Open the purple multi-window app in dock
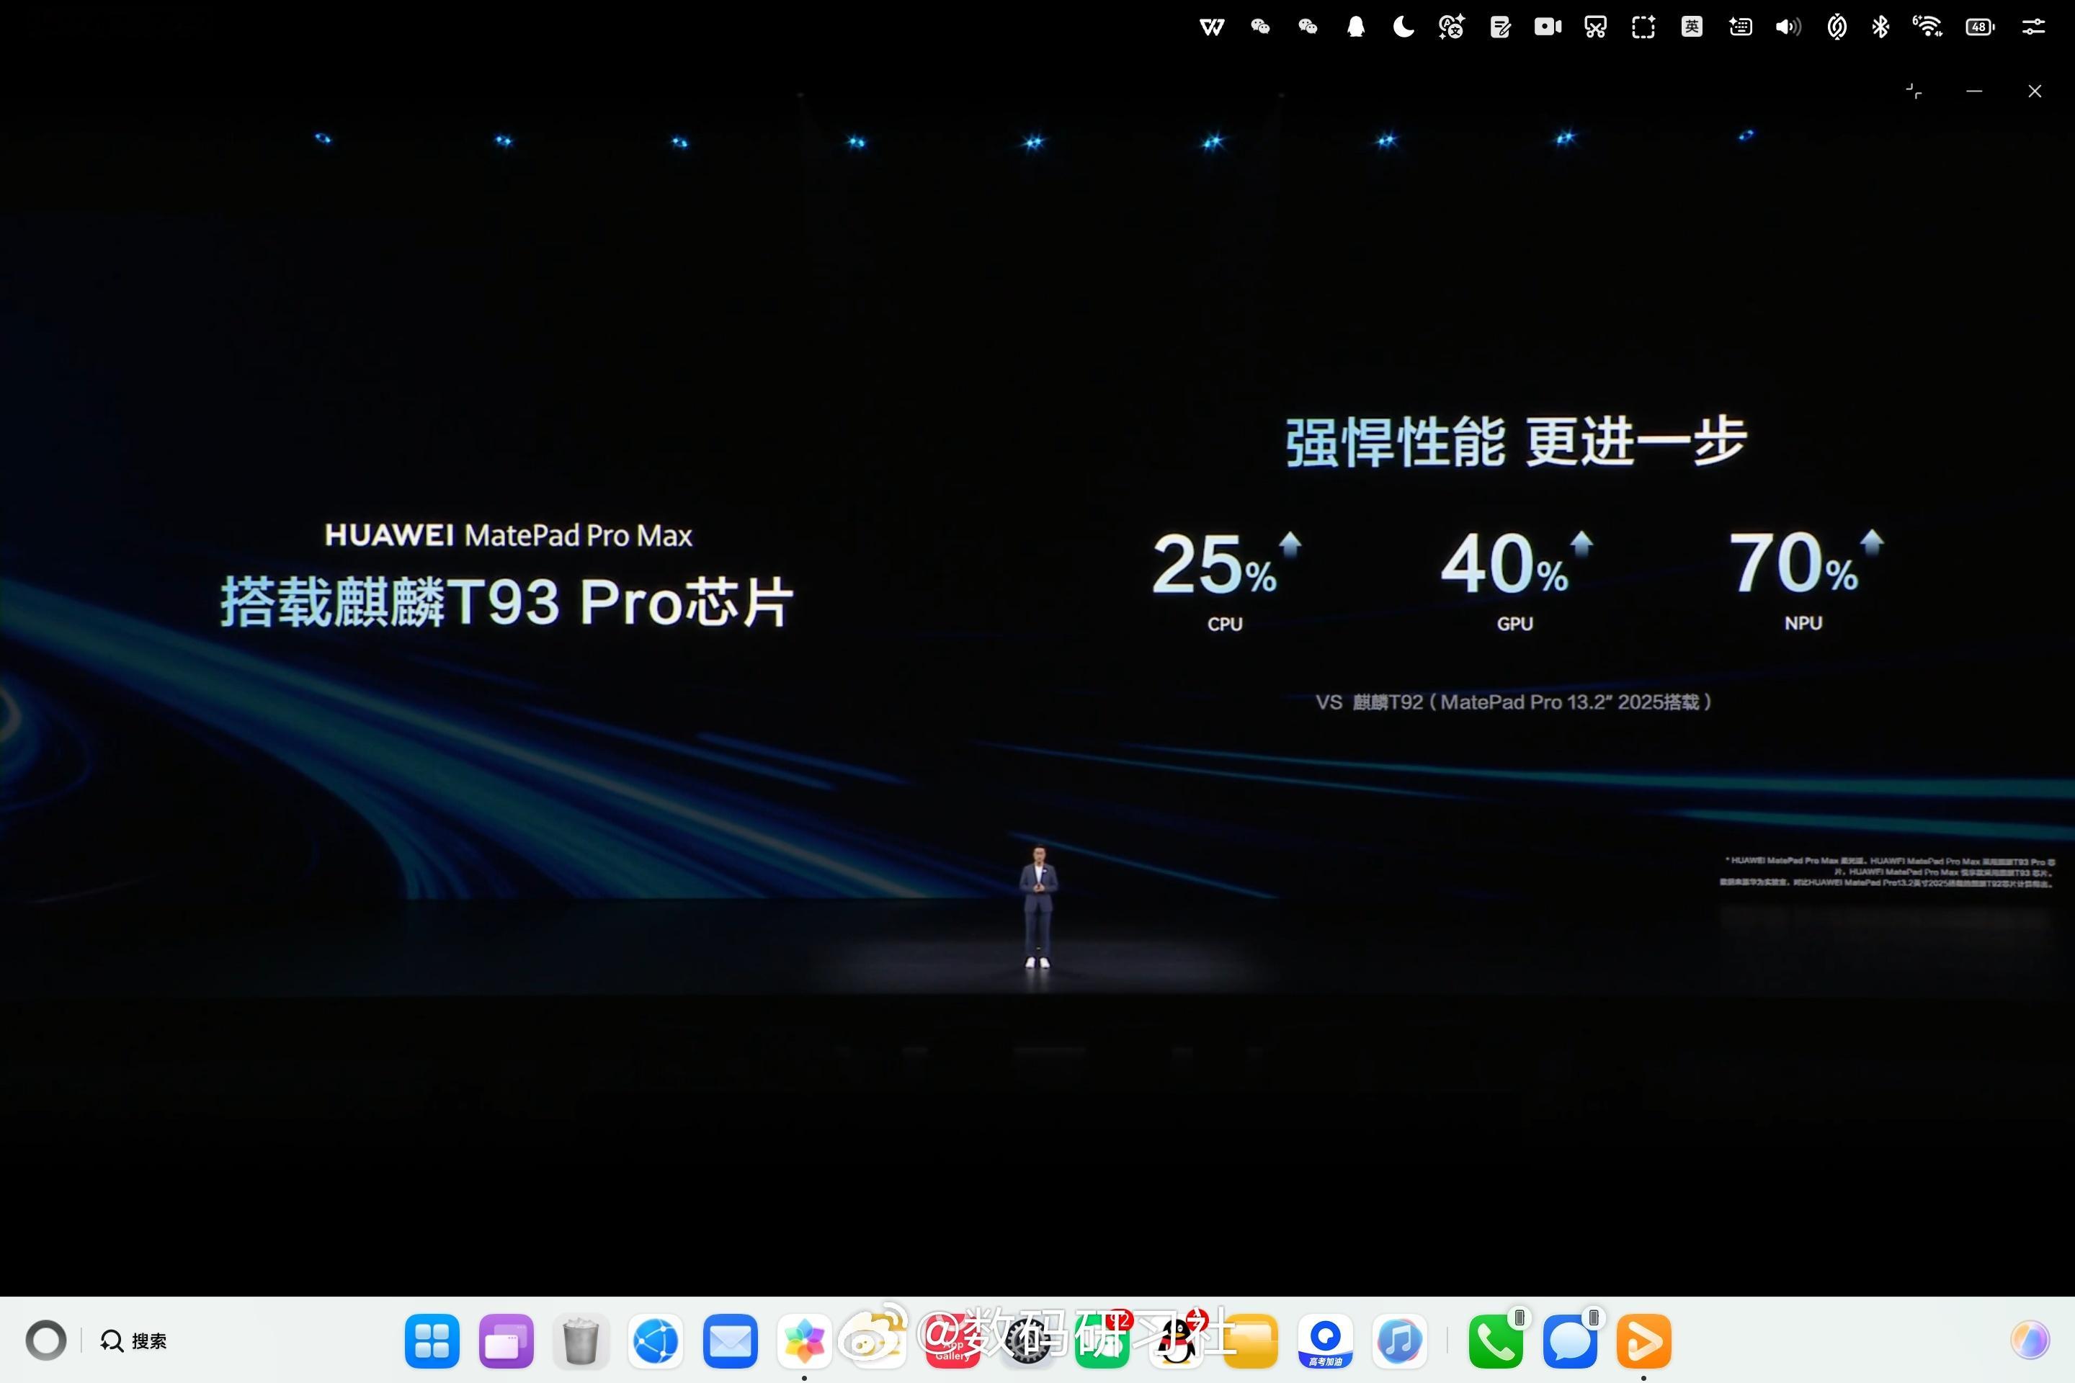 coord(507,1341)
